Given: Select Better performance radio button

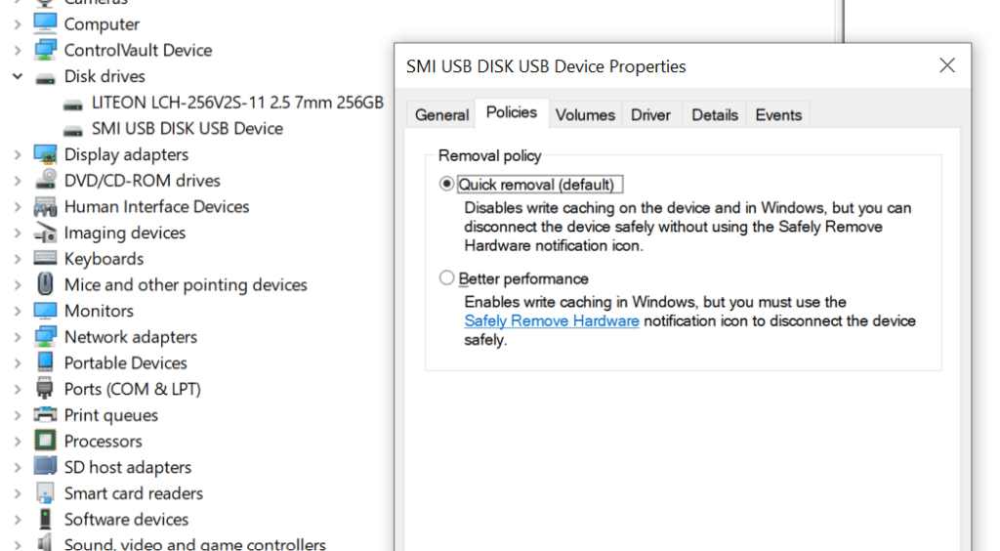Looking at the screenshot, I should coord(446,278).
